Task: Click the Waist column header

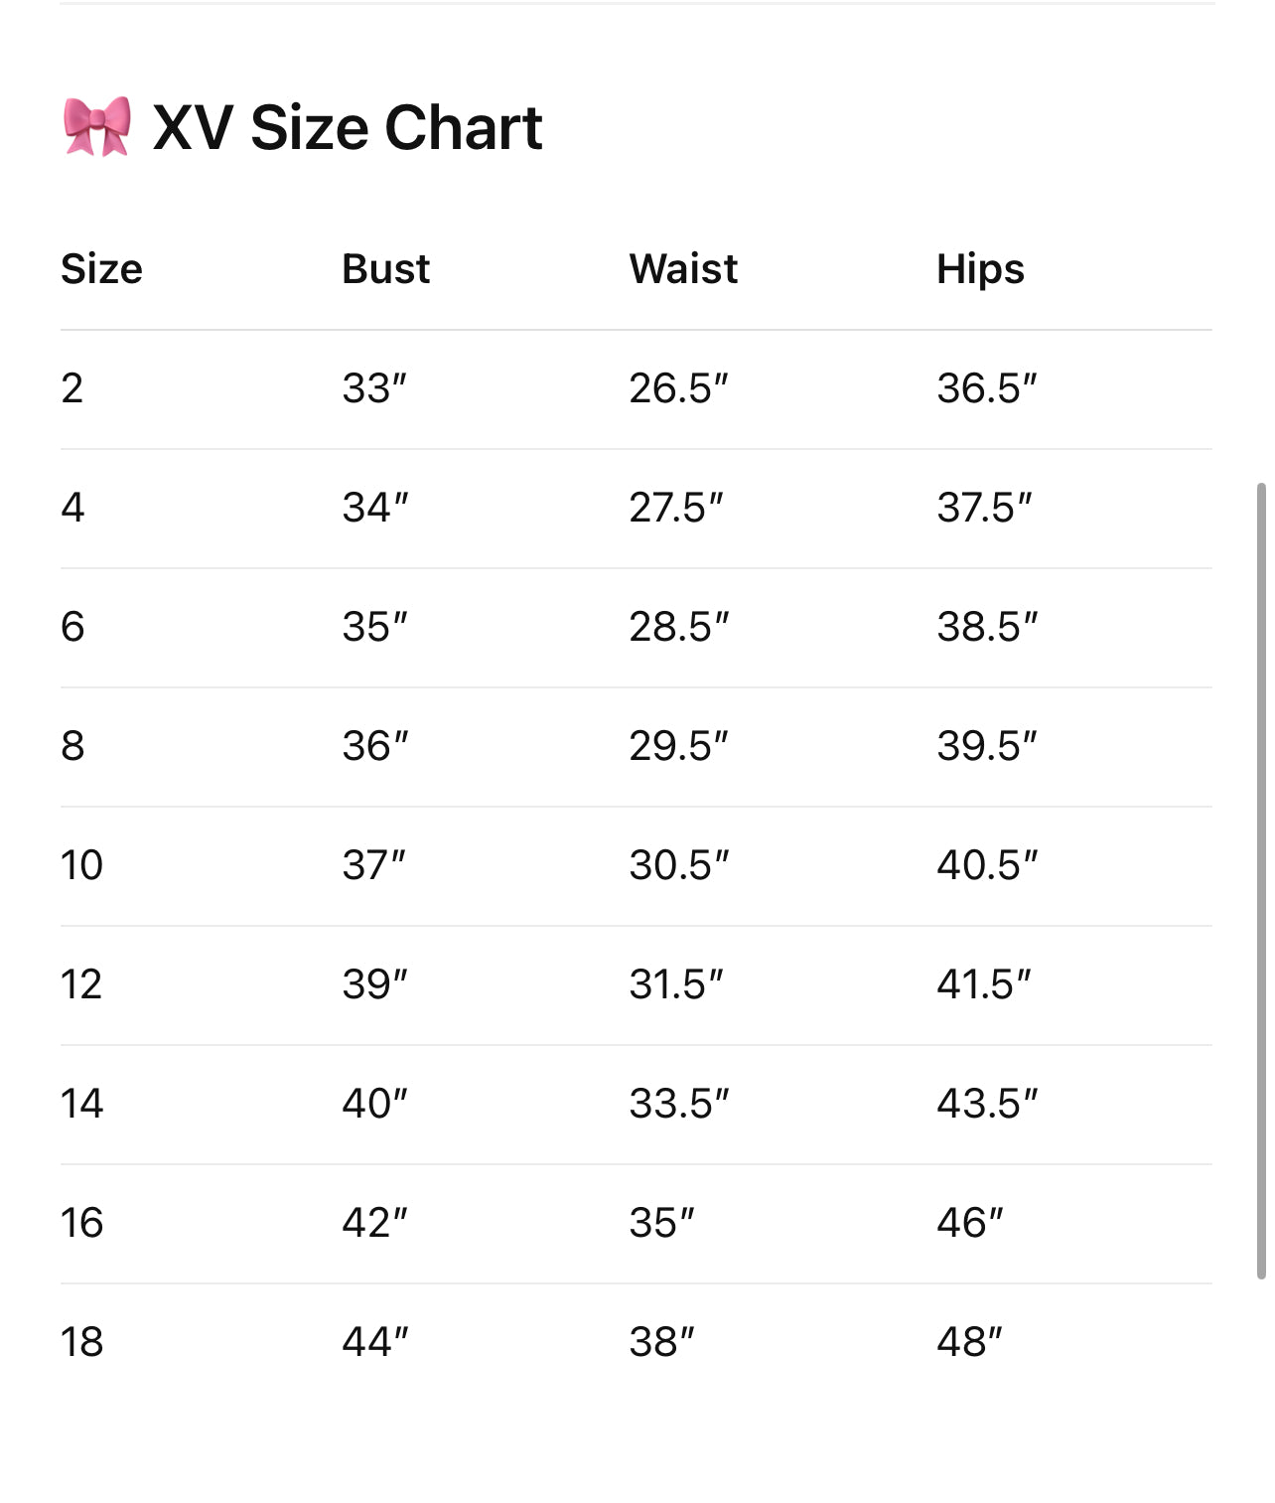Action: pos(683,269)
